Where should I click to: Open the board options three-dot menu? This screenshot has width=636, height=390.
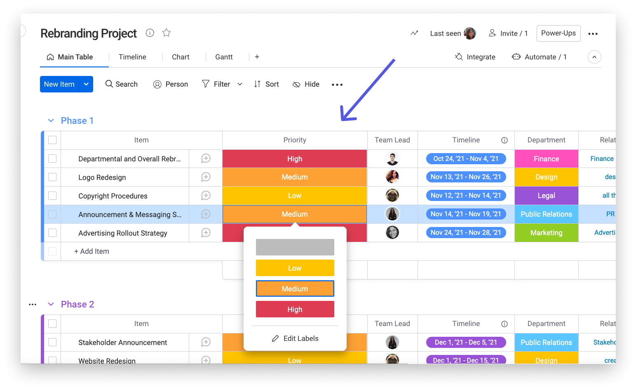click(x=593, y=34)
